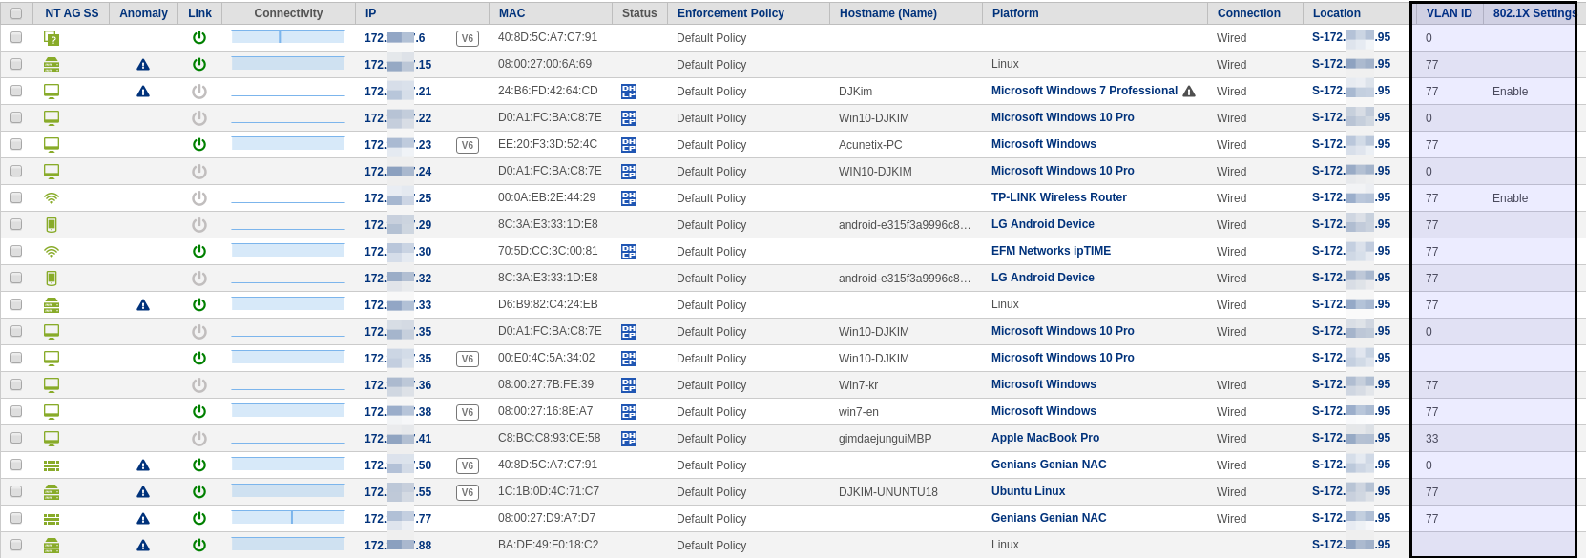Sort by the Anomaly column header
Image resolution: width=1586 pixels, height=558 pixels.
click(x=143, y=13)
